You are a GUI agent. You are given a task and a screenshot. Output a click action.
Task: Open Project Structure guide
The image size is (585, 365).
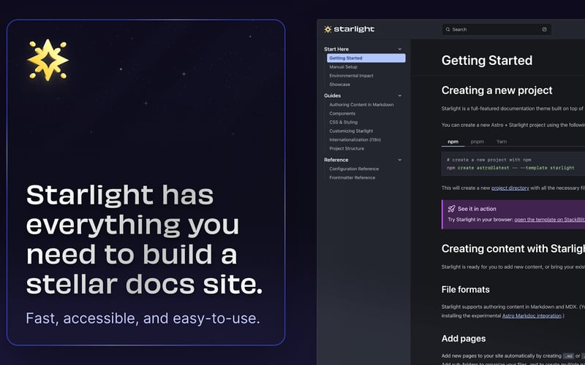click(x=347, y=149)
